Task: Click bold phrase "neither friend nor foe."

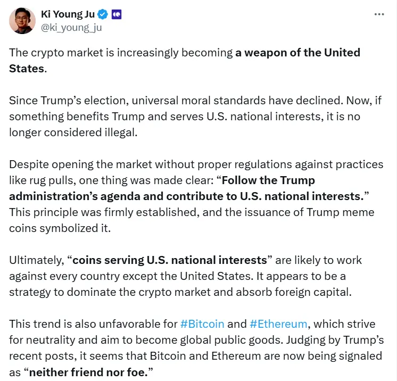Action: click(x=88, y=372)
